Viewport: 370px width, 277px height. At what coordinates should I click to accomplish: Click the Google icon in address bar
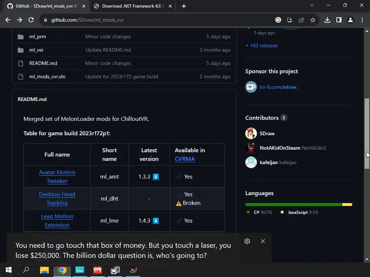[278, 20]
